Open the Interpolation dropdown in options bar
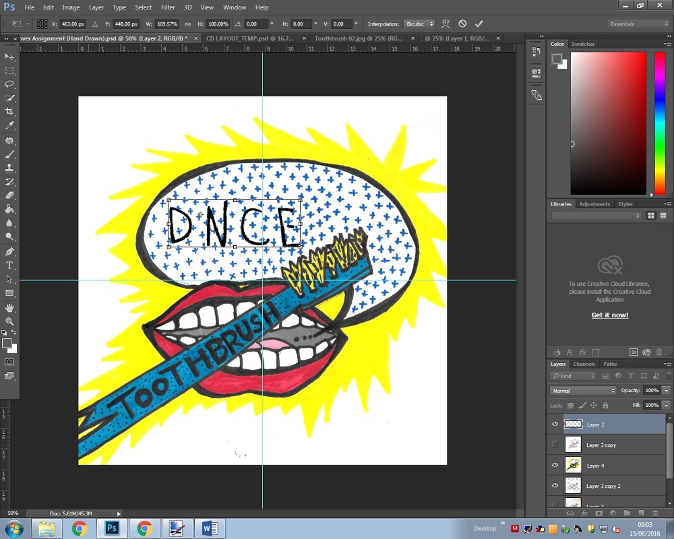Viewport: 674px width, 539px height. click(x=419, y=24)
